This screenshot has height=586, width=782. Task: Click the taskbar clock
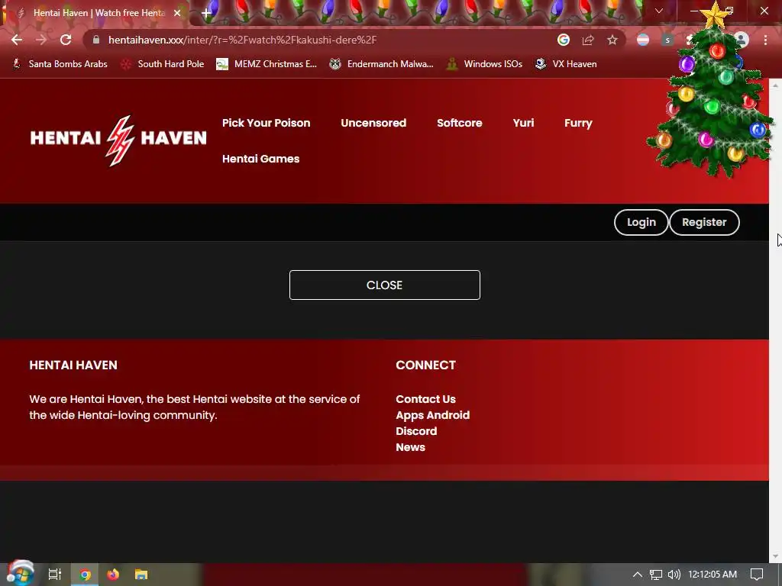713,575
